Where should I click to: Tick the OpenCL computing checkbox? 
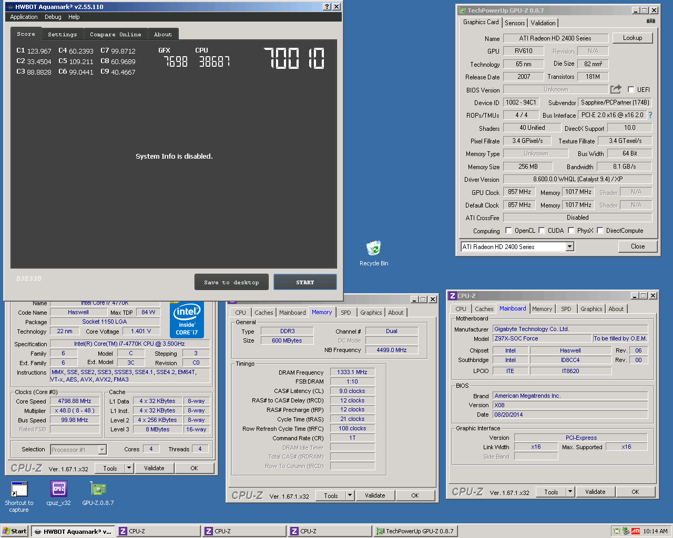pos(508,230)
